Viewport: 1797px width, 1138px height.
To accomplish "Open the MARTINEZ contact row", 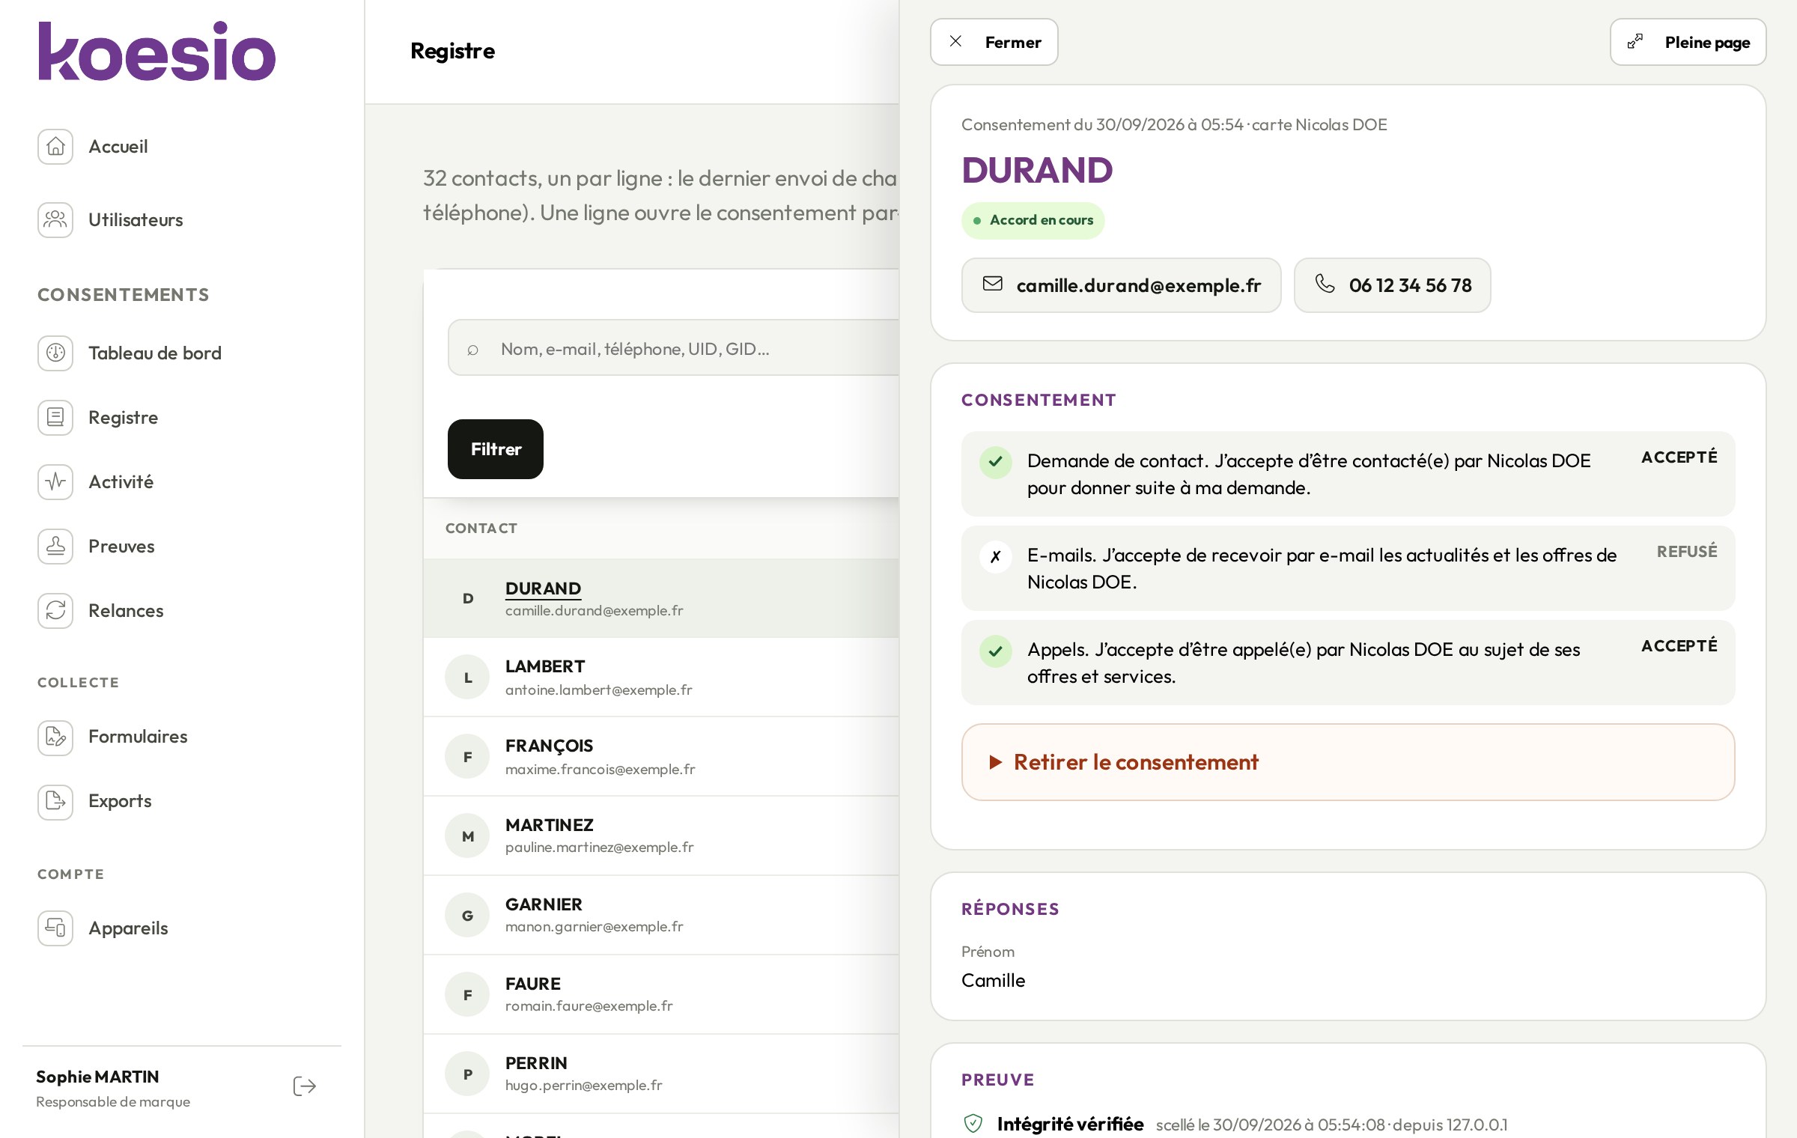I will [x=661, y=836].
